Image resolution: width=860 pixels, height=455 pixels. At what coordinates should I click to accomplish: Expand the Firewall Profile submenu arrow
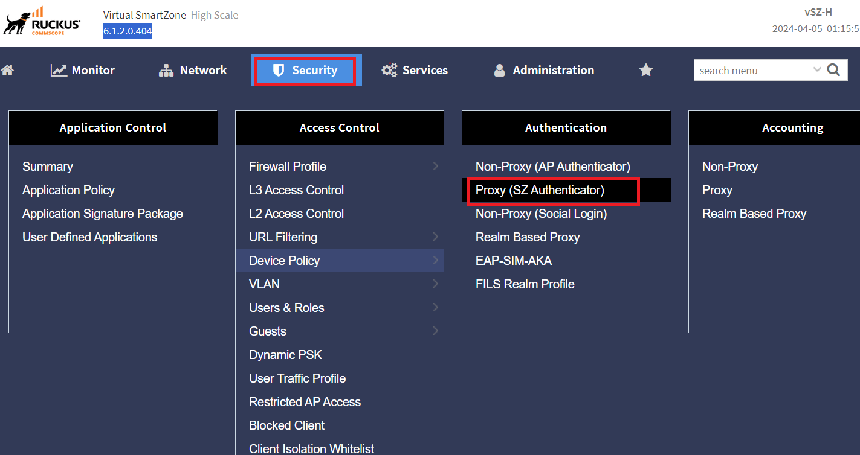pos(435,166)
